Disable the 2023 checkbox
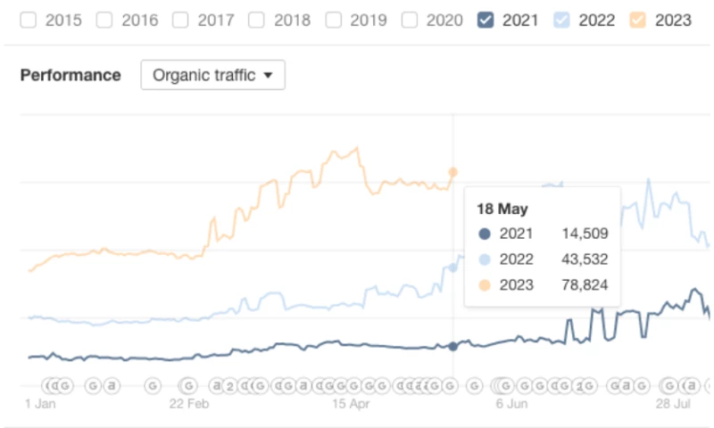The image size is (714, 428). (x=639, y=20)
